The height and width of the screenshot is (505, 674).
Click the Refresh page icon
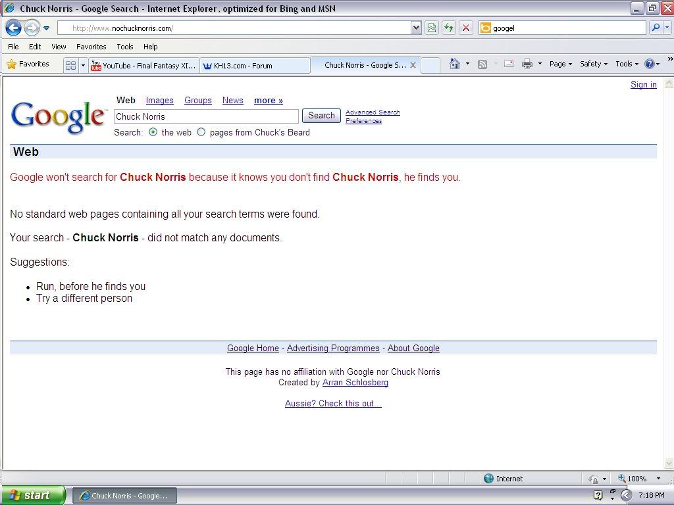(x=449, y=28)
